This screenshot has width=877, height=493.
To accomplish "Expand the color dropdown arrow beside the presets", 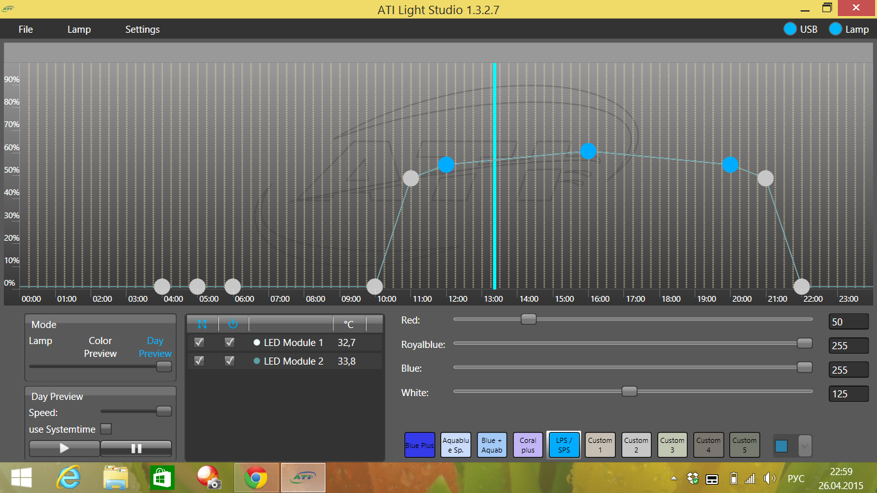I will coord(805,445).
